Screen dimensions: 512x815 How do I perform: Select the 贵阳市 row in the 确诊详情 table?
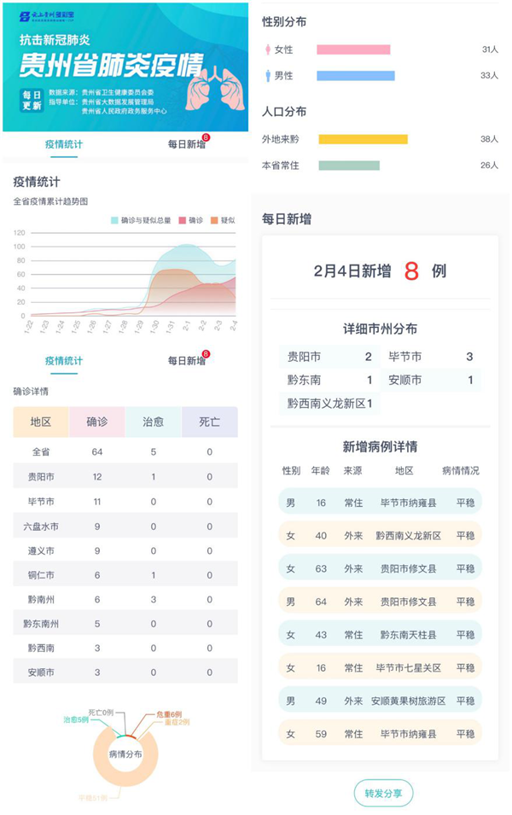(x=125, y=477)
